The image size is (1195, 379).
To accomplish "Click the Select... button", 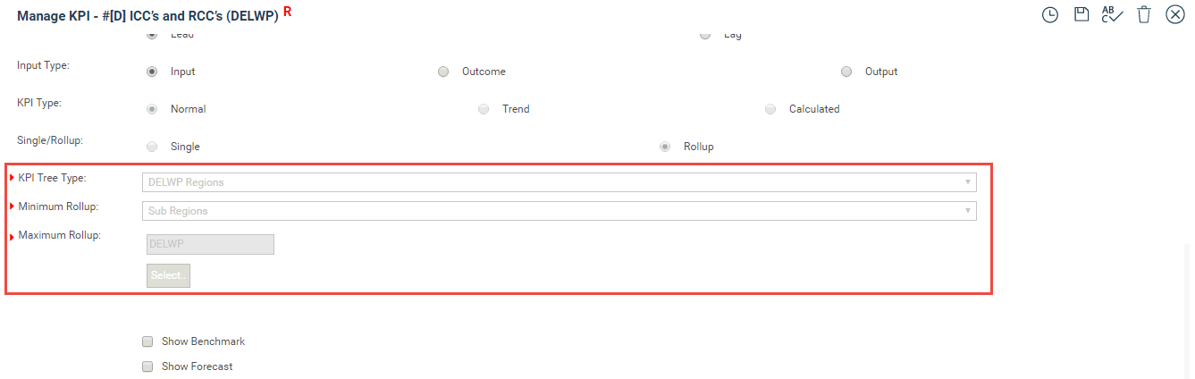I will [x=168, y=275].
